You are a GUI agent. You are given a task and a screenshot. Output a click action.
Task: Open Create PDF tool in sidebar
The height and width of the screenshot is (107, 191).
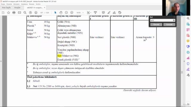188,35
